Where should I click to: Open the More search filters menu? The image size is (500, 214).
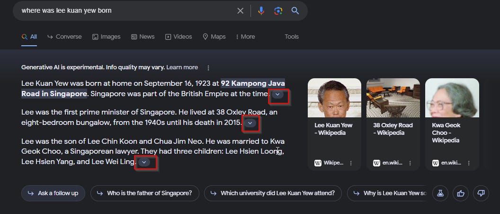click(245, 37)
